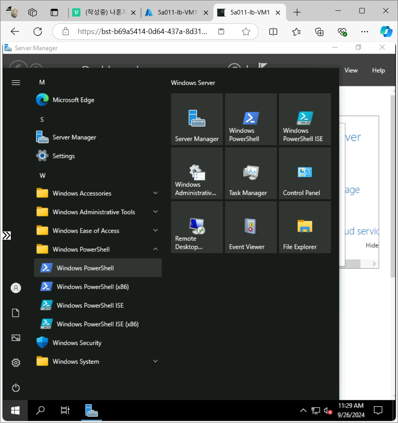The width and height of the screenshot is (398, 423).
Task: Open the Control Panel tile
Action: point(305,173)
